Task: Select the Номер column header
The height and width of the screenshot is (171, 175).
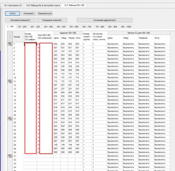Action: [x=18, y=37]
